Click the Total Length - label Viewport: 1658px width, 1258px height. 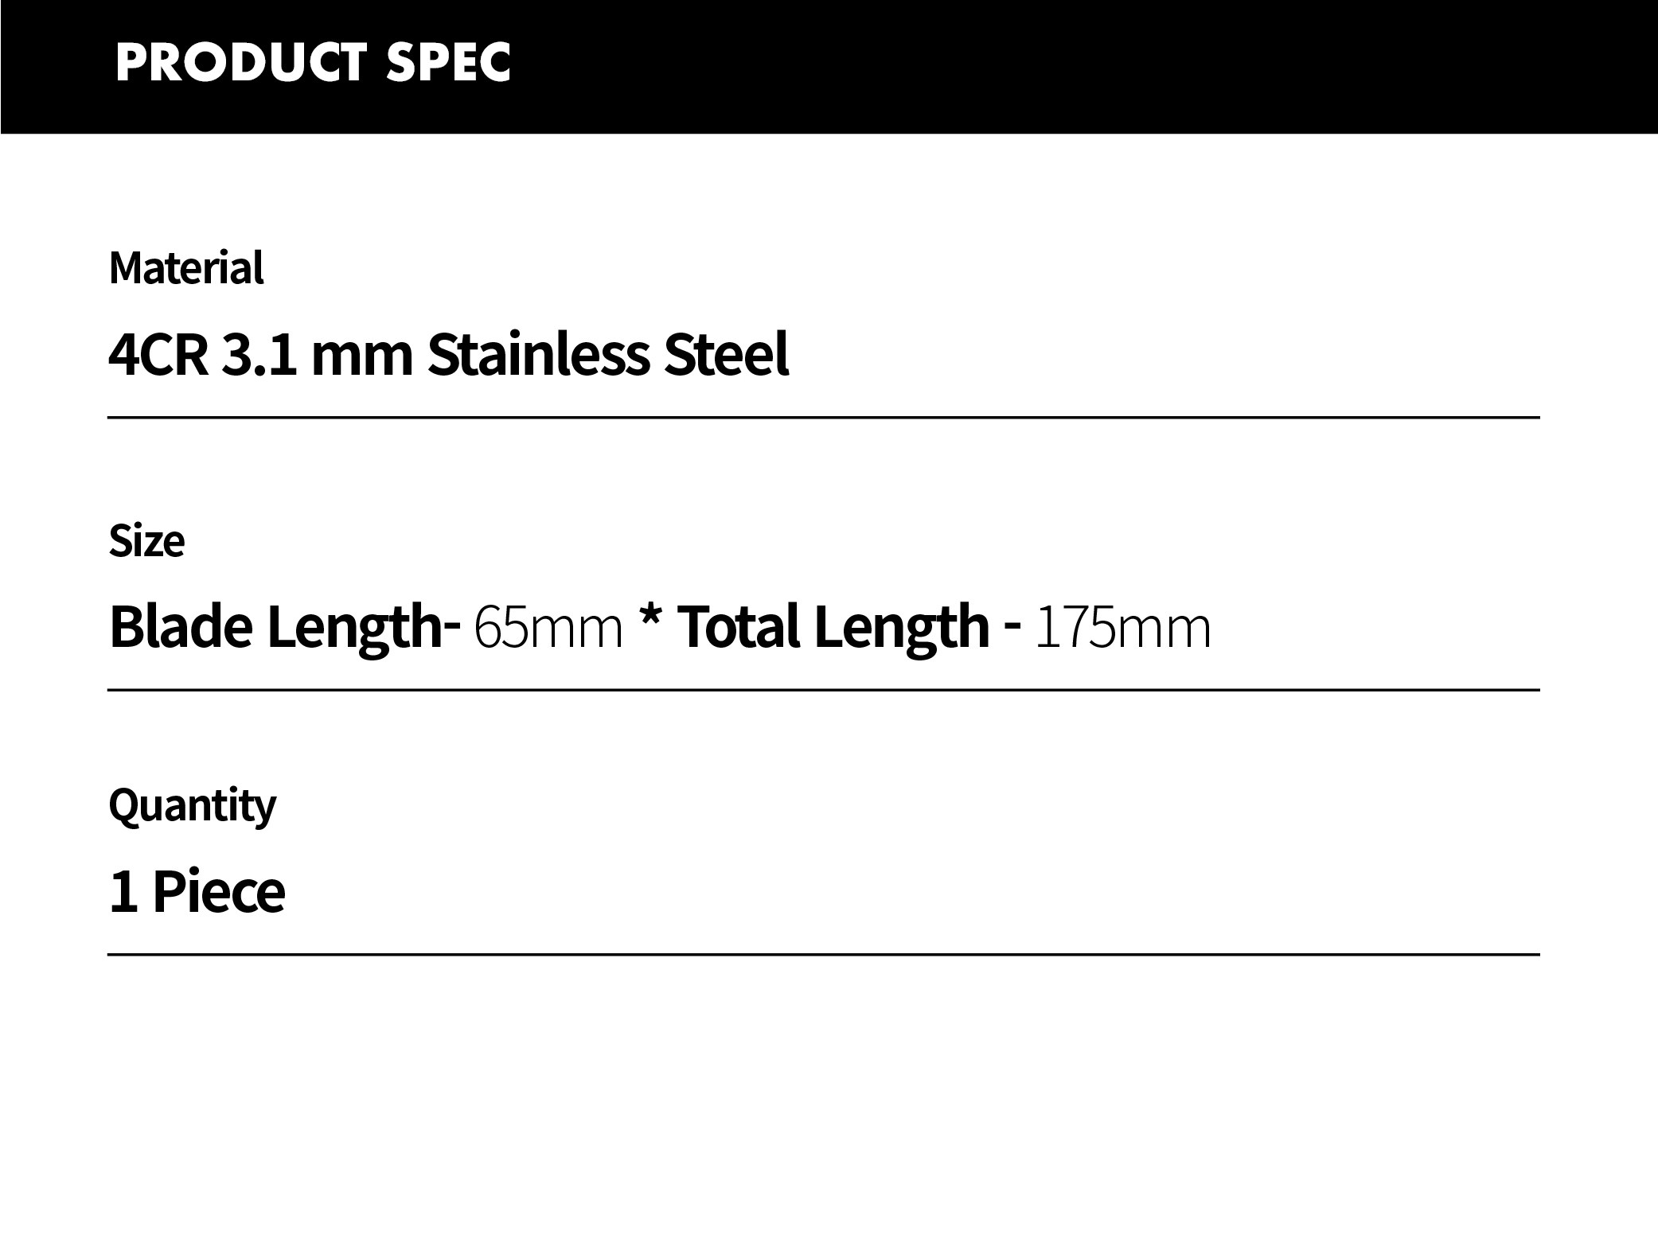coord(849,629)
